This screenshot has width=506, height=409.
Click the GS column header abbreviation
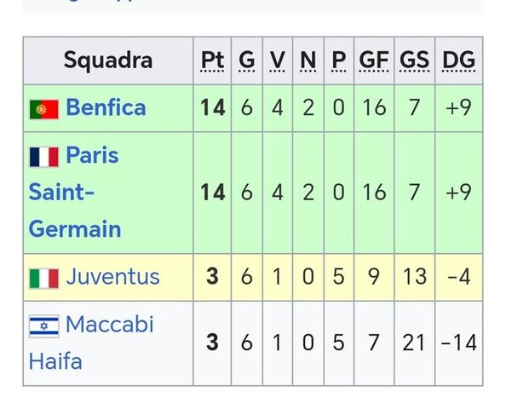pos(414,60)
